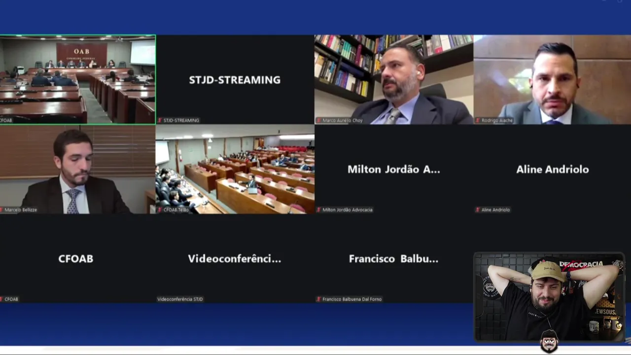Click muted mic icon beside Marco Aurelio Choy
Image resolution: width=631 pixels, height=355 pixels.
pos(319,120)
